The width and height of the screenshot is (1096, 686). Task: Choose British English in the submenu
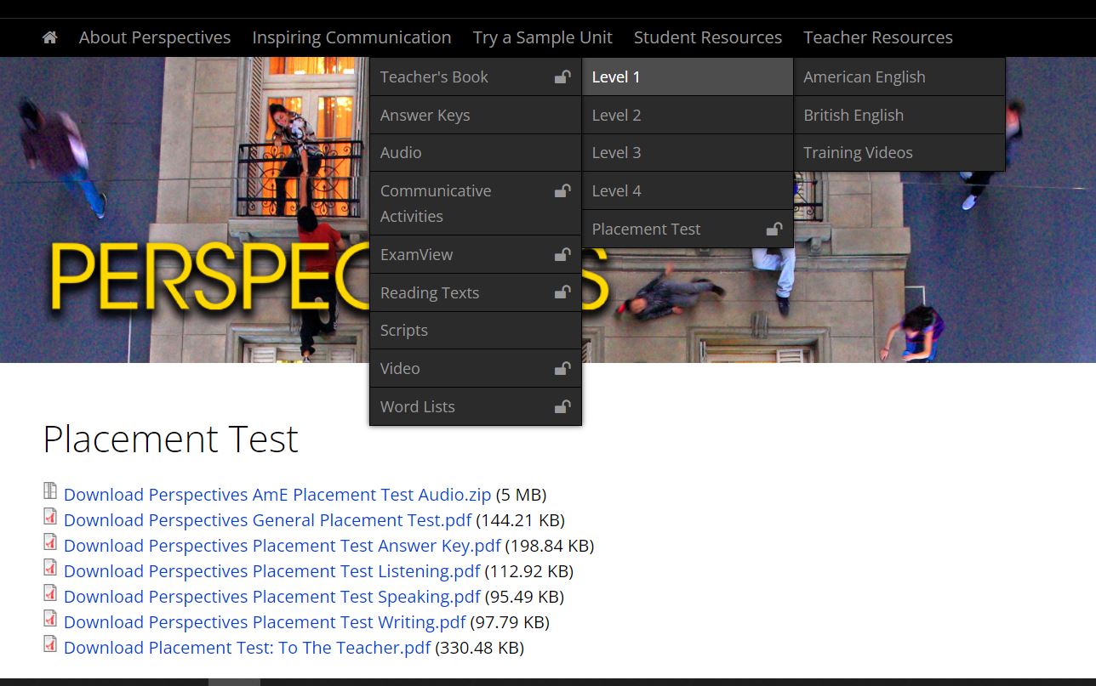[x=853, y=115]
